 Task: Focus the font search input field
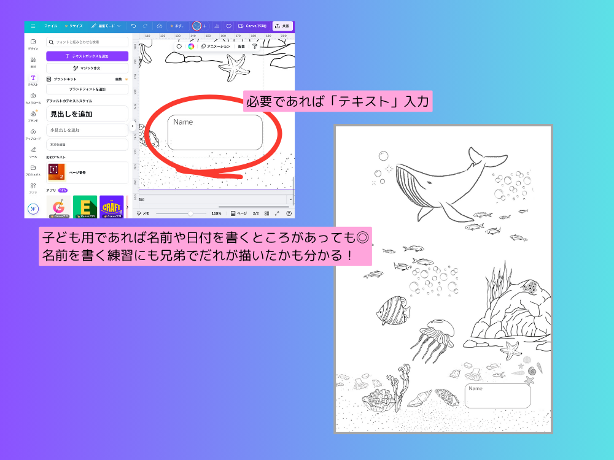coord(87,42)
